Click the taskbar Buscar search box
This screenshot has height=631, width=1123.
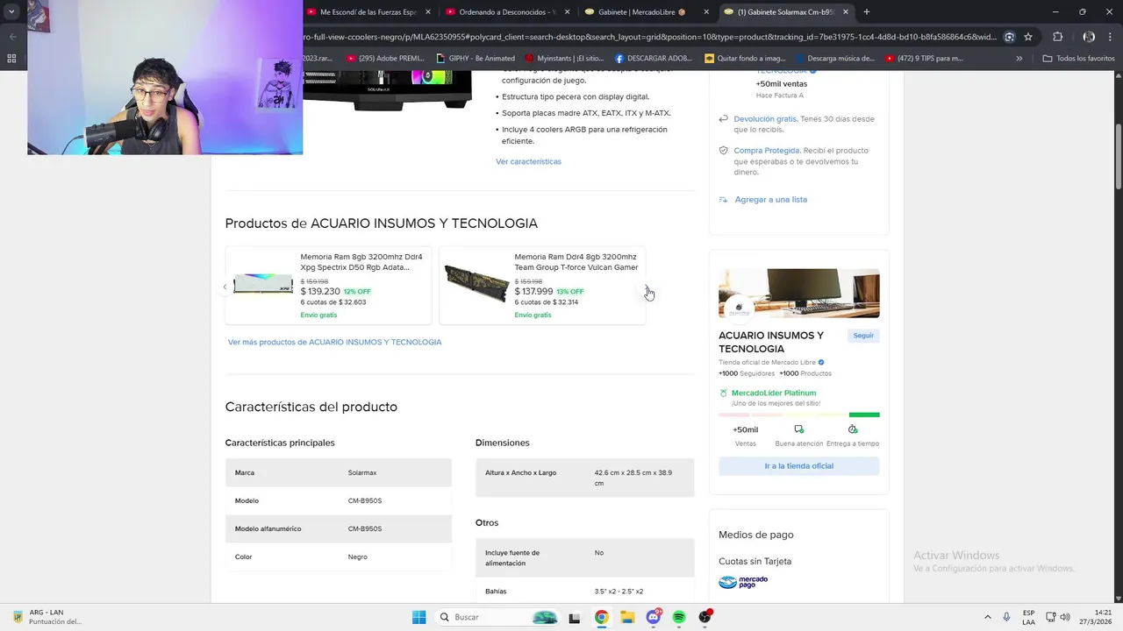pos(498,617)
